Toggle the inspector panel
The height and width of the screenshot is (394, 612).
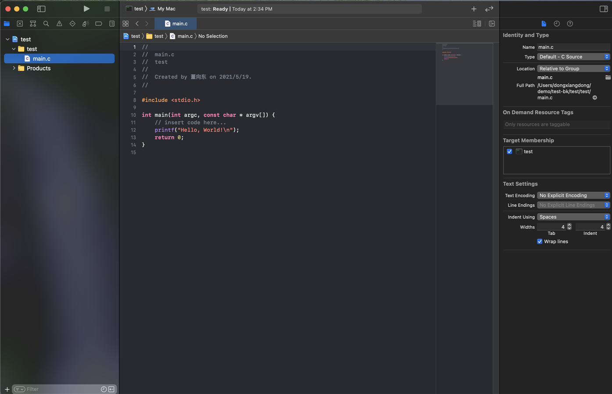click(604, 9)
